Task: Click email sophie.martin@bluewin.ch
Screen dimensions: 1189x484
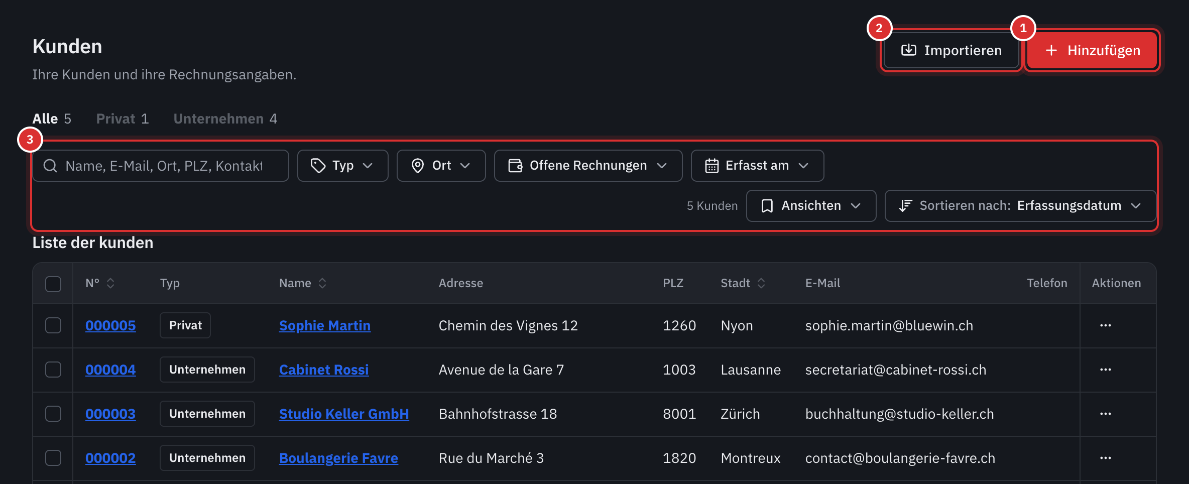Action: tap(889, 325)
